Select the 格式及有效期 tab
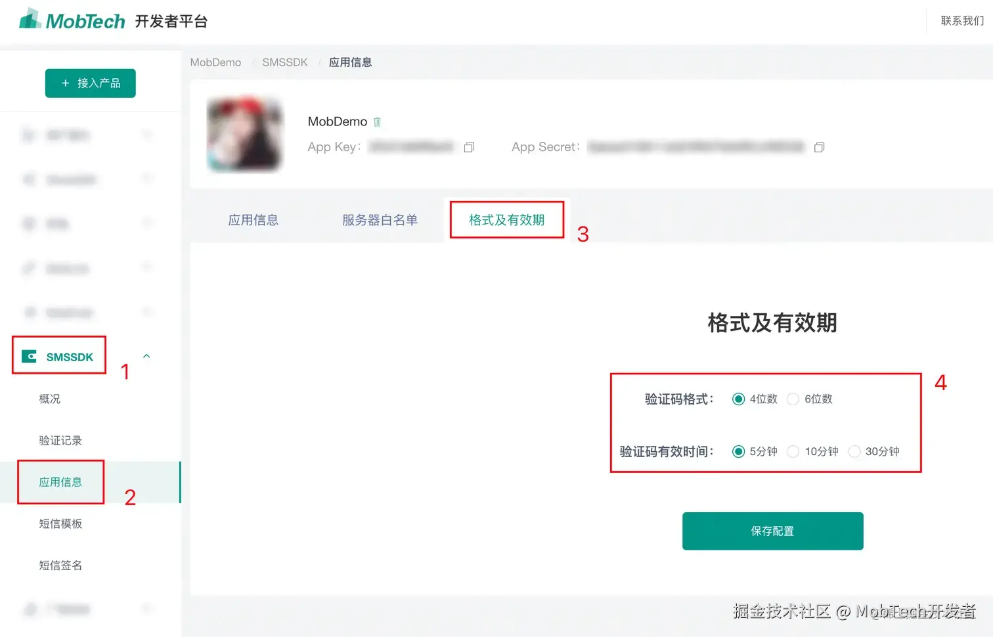993x637 pixels. (x=506, y=220)
